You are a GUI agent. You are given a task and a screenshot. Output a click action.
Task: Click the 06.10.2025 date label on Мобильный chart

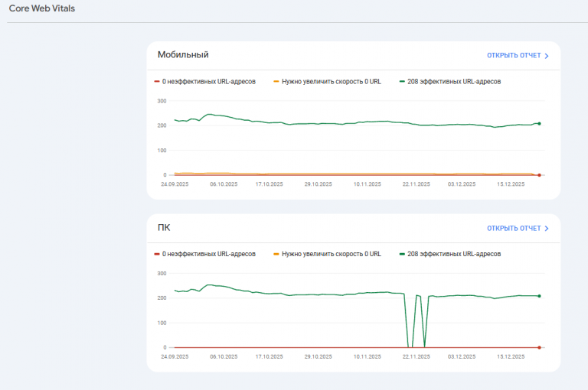(222, 184)
